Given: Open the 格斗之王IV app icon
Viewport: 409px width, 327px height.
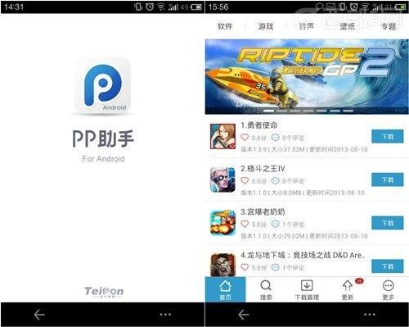Looking at the screenshot, I should click(x=222, y=179).
